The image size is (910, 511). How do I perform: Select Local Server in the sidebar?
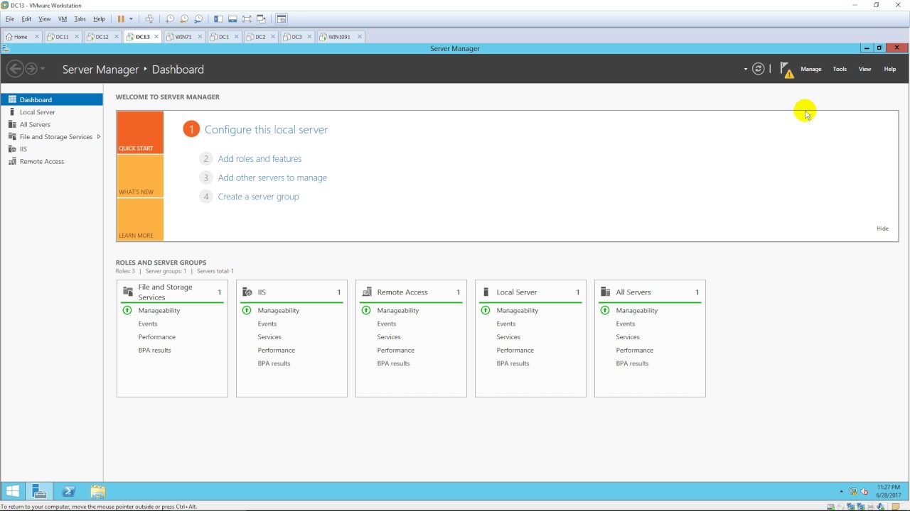click(x=52, y=112)
